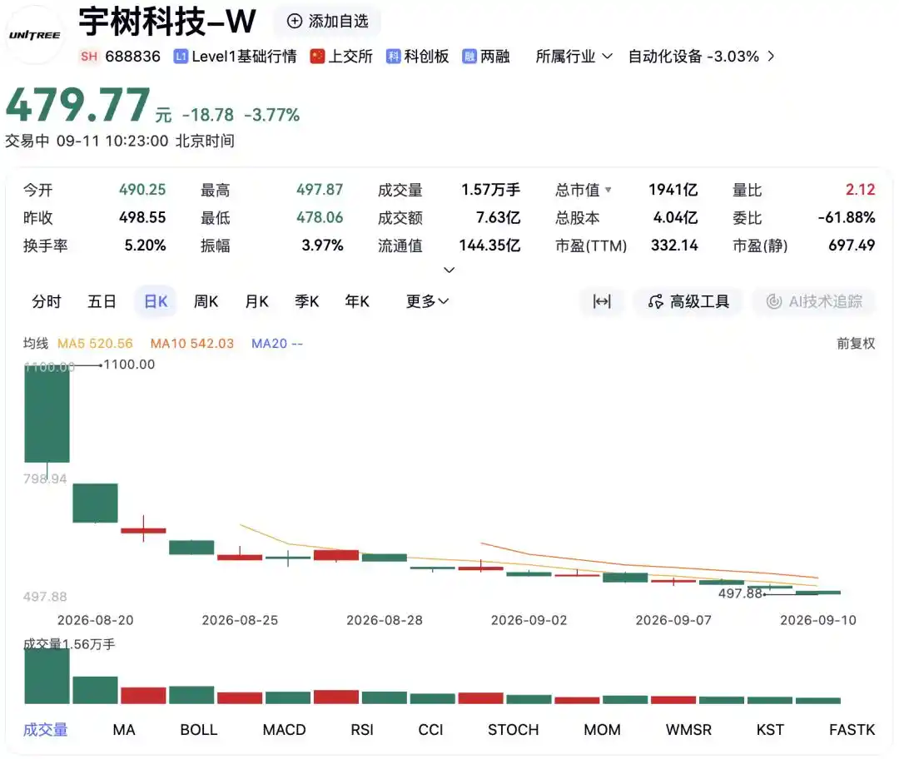Click the 今开 value 490.25

click(x=142, y=190)
